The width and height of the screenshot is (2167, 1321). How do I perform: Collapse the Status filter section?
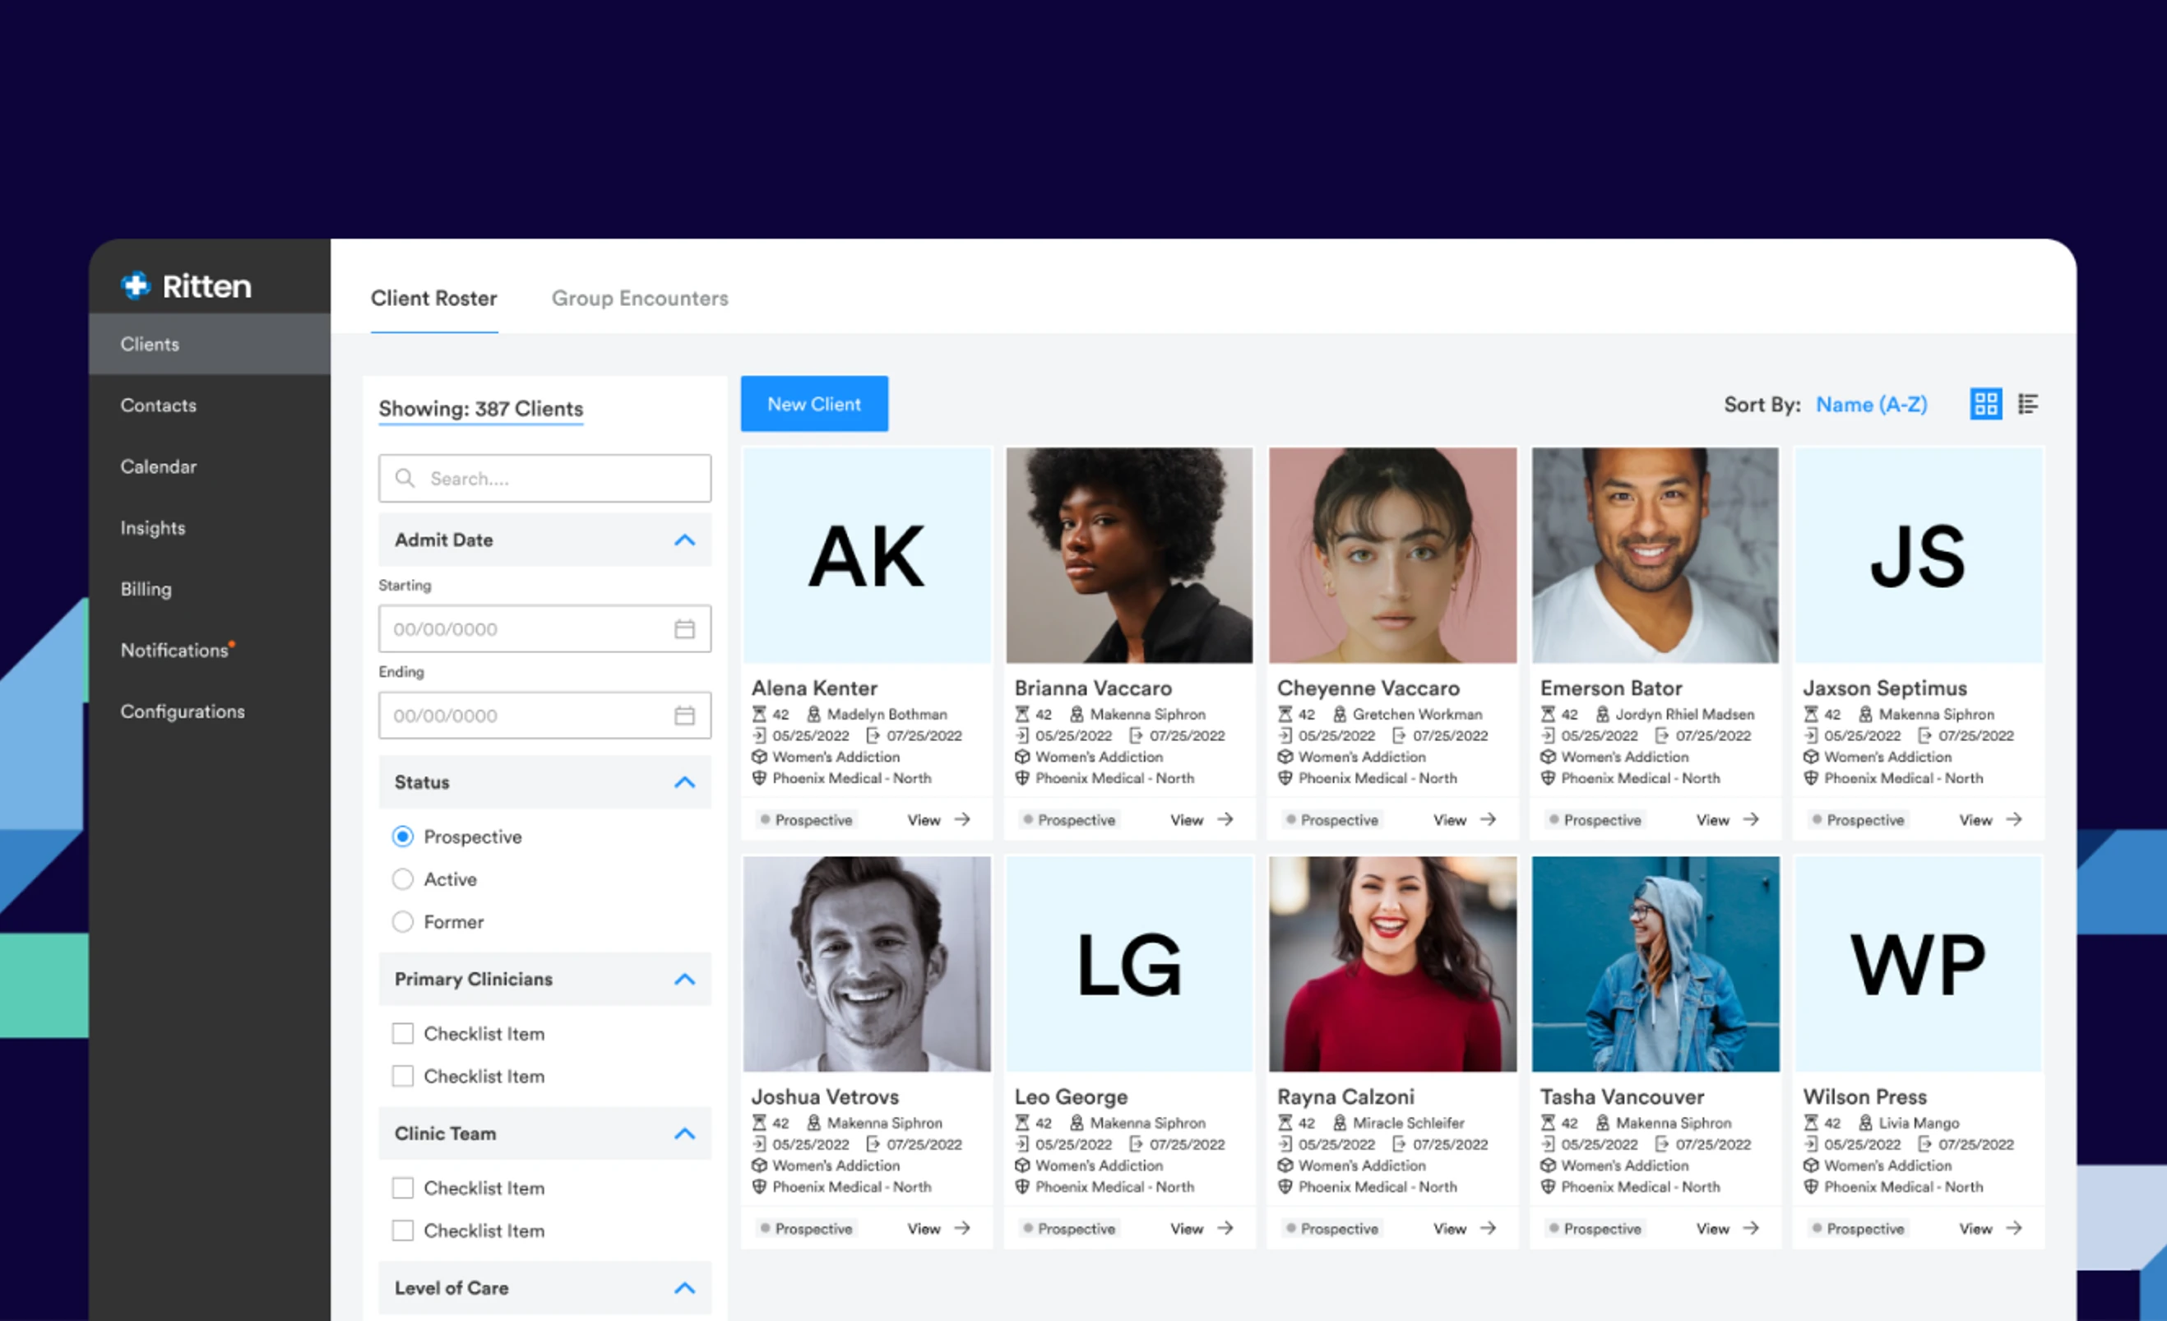pyautogui.click(x=684, y=782)
